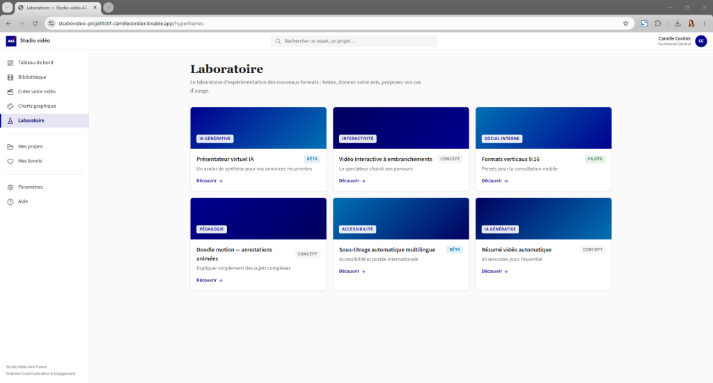The height and width of the screenshot is (383, 713).
Task: Open Tableau de bord from sidebar
Action: 44,63
